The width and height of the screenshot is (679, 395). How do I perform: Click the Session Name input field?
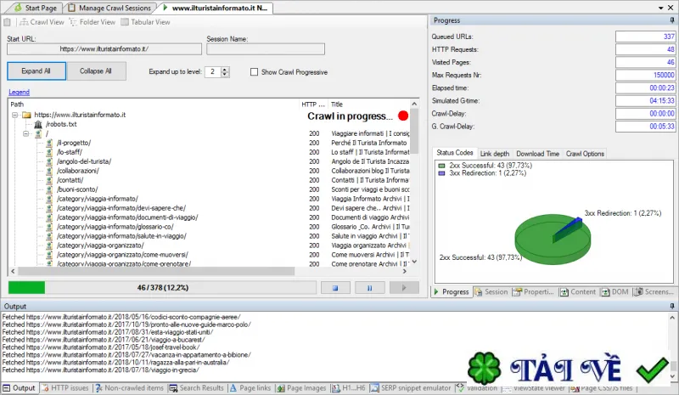[266, 49]
